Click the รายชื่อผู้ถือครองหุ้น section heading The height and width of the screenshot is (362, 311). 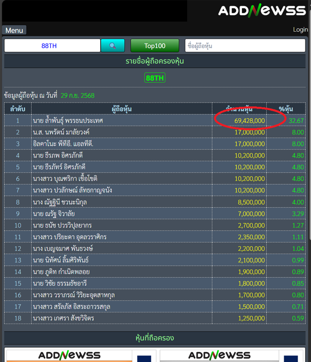coord(155,62)
